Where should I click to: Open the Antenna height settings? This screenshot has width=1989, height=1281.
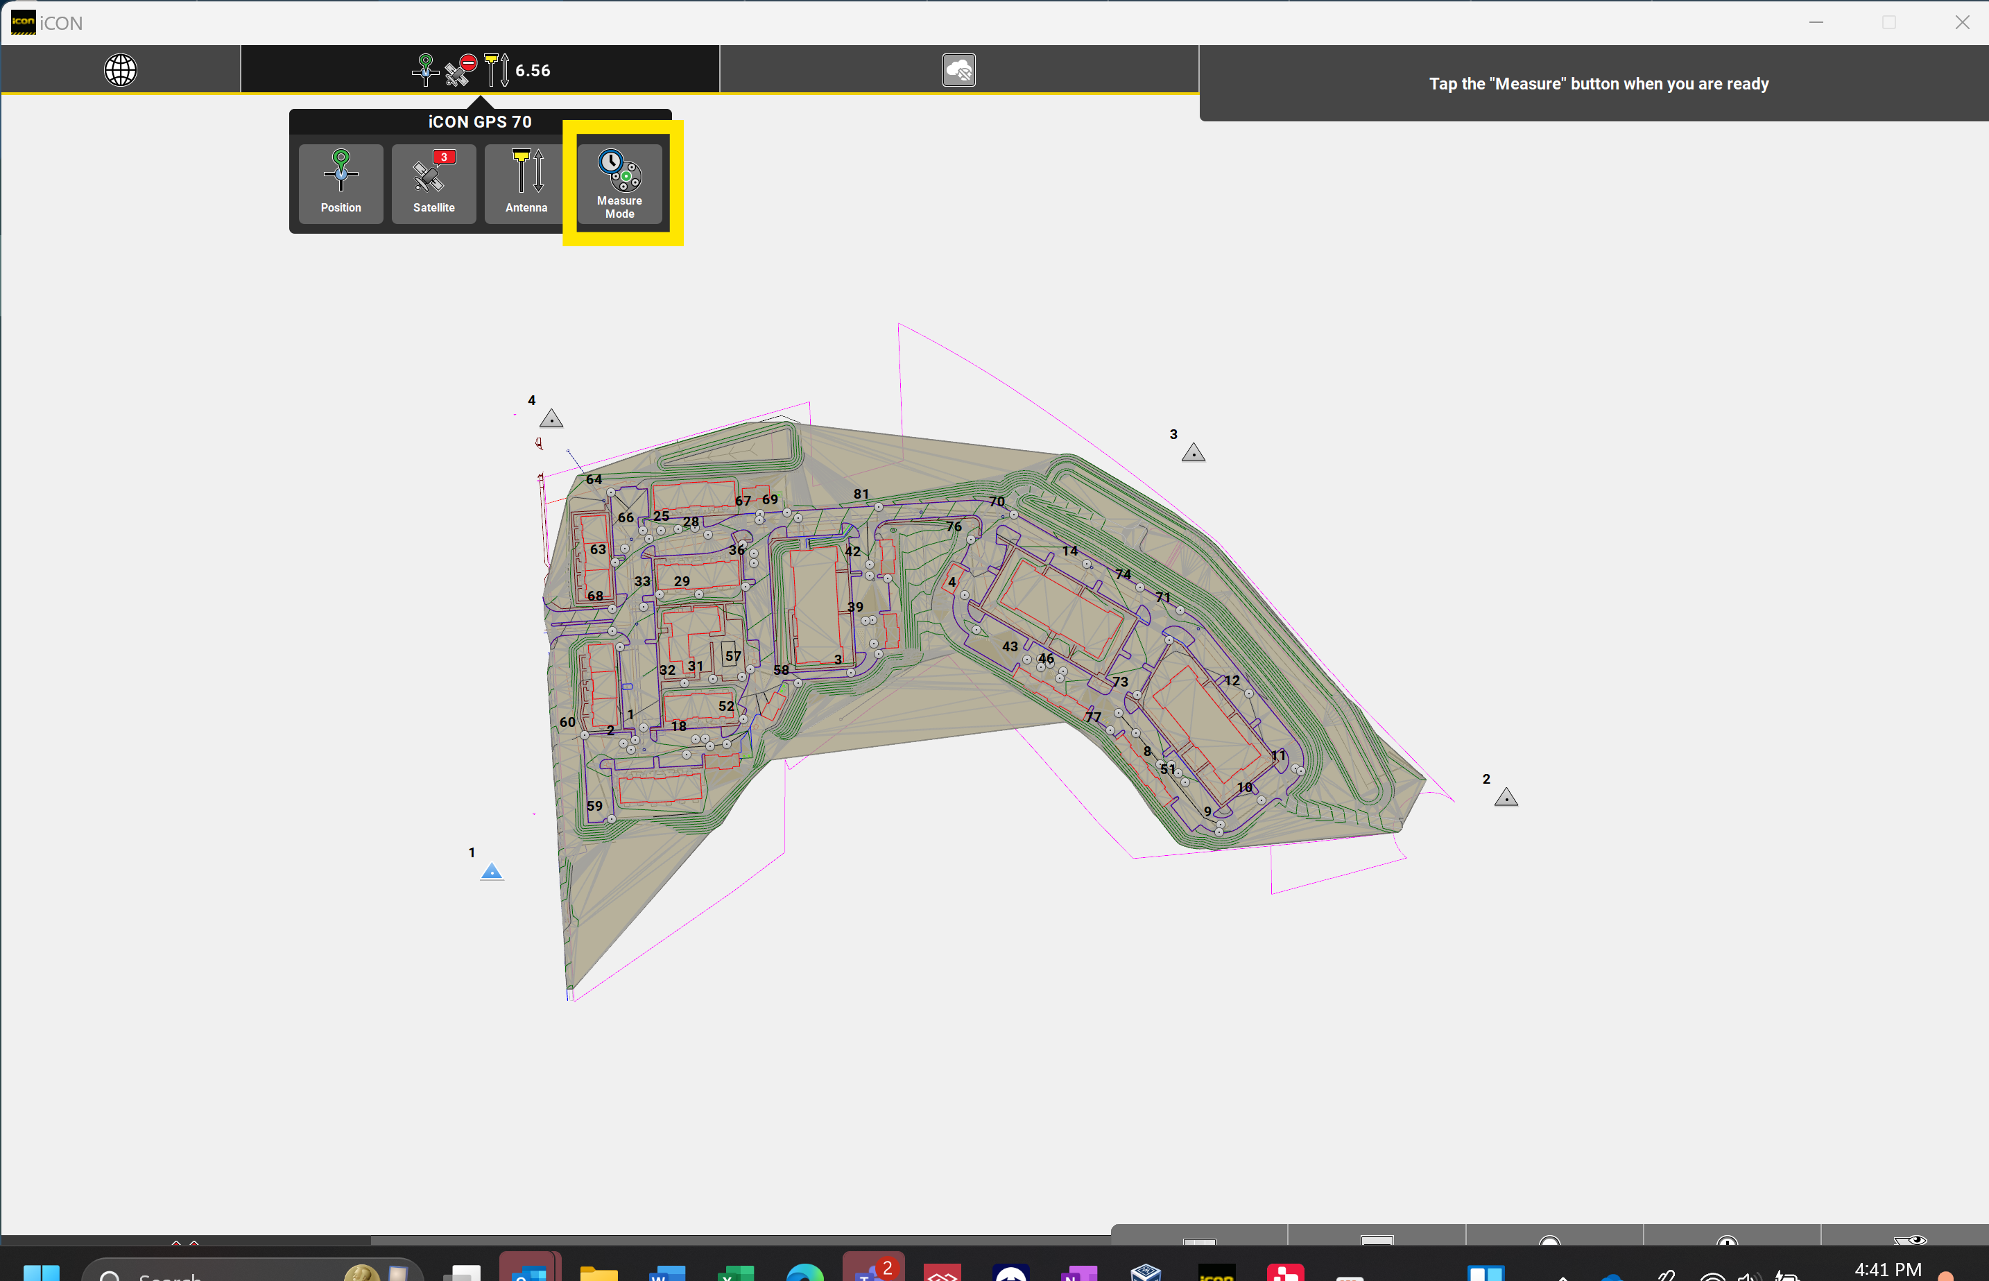(x=526, y=183)
